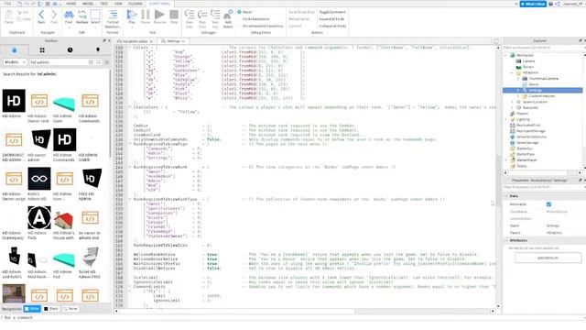
Task: Open Find with the binoculars icon
Action: tap(69, 16)
